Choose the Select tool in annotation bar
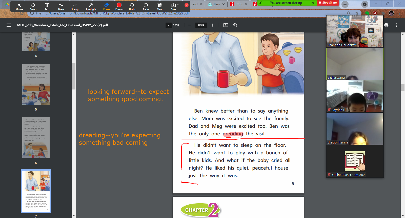The width and height of the screenshot is (405, 218). point(33,7)
